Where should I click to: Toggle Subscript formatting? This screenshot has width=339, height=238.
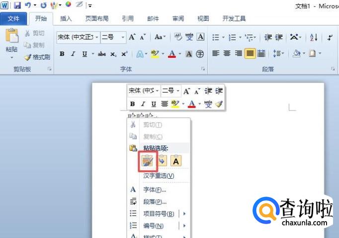(x=113, y=54)
